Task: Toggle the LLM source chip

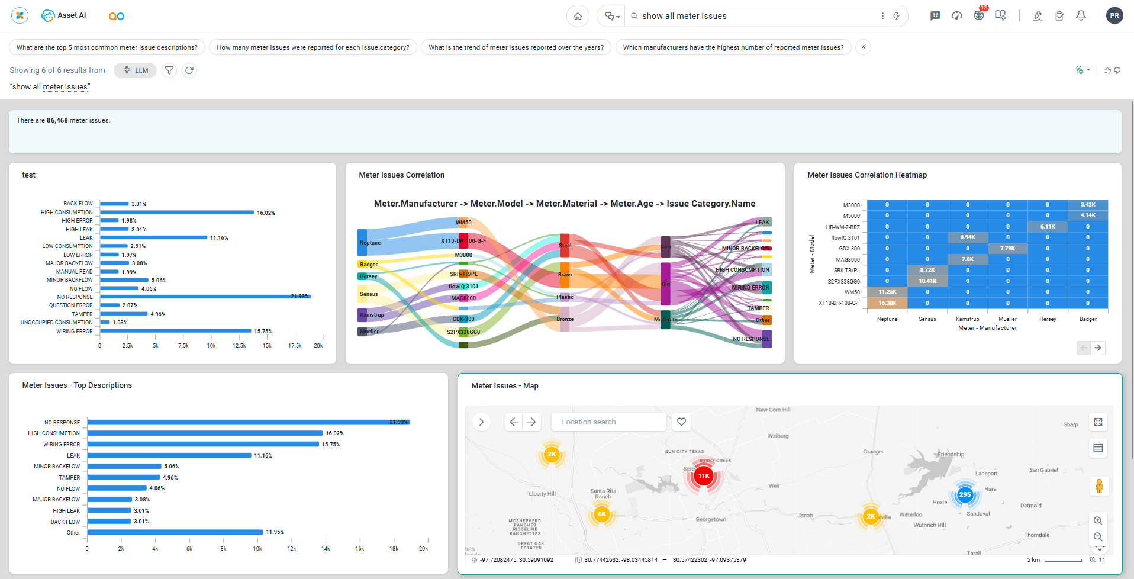Action: [136, 70]
